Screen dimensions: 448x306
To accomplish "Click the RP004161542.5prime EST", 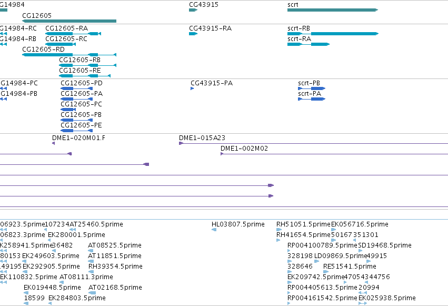I will (x=289, y=303).
